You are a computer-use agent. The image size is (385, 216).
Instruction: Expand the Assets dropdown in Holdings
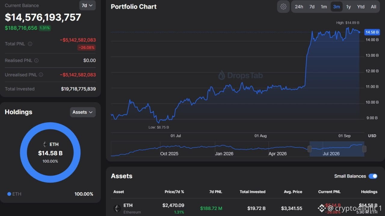[x=83, y=112]
